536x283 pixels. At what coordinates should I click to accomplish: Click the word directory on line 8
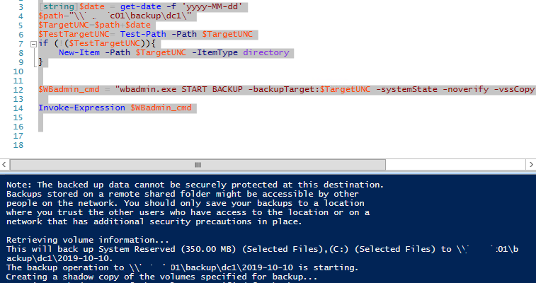pyautogui.click(x=266, y=52)
